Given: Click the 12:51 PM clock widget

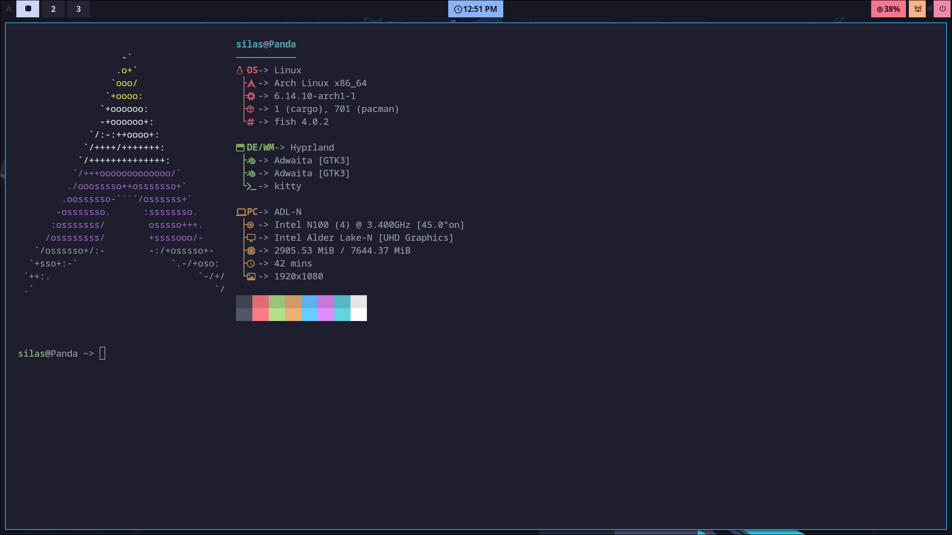Looking at the screenshot, I should pos(476,9).
